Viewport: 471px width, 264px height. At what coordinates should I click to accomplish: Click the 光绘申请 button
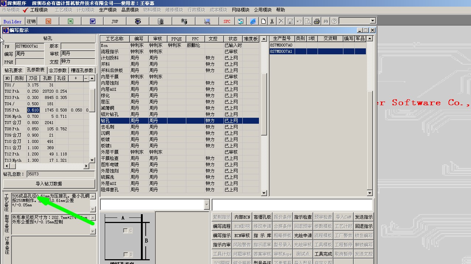303,235
